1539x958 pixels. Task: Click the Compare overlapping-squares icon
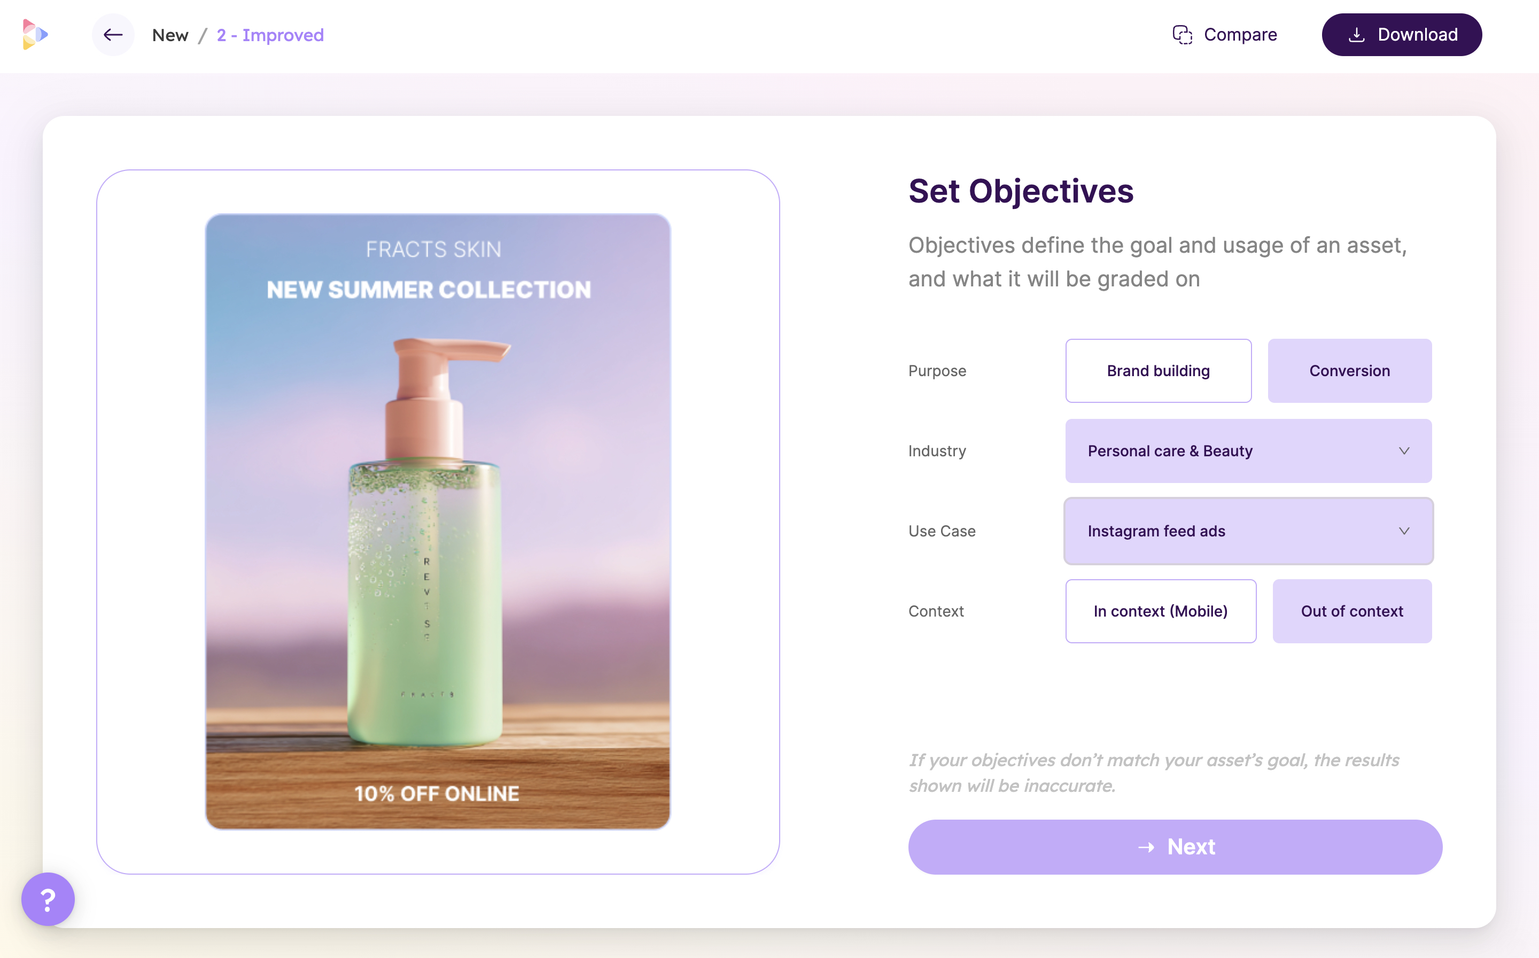[x=1182, y=35]
